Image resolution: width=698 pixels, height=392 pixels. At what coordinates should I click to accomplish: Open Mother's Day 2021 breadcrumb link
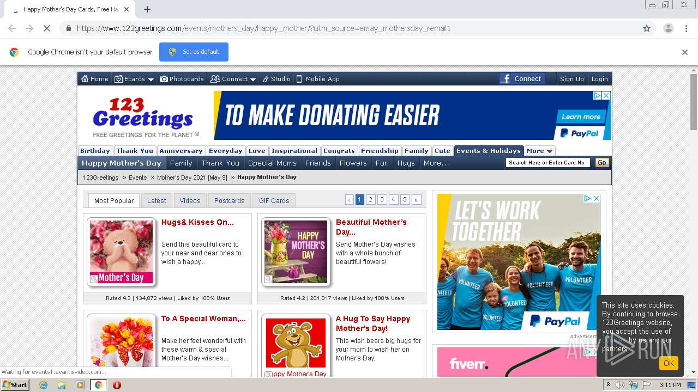[192, 177]
